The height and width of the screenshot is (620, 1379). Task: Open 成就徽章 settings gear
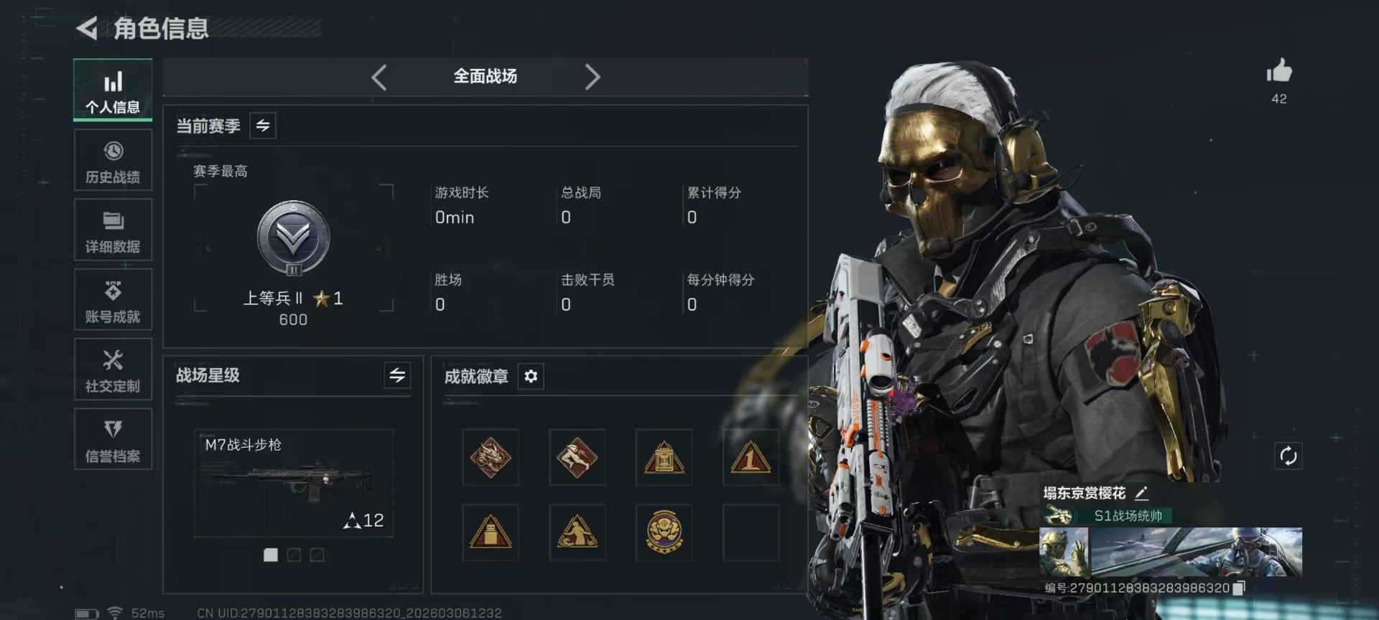(531, 377)
